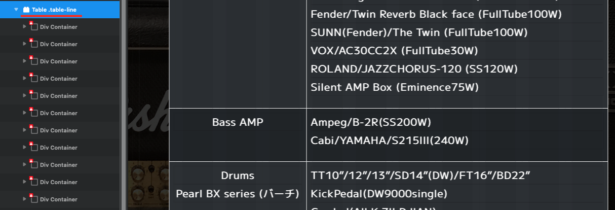Screen dimensions: 615x210
Task: Expand the third Div Container disclosure triangle
Action: (25, 61)
